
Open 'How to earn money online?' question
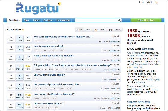48,46
